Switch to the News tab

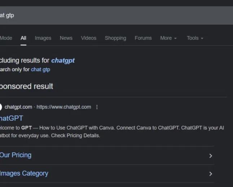point(66,38)
